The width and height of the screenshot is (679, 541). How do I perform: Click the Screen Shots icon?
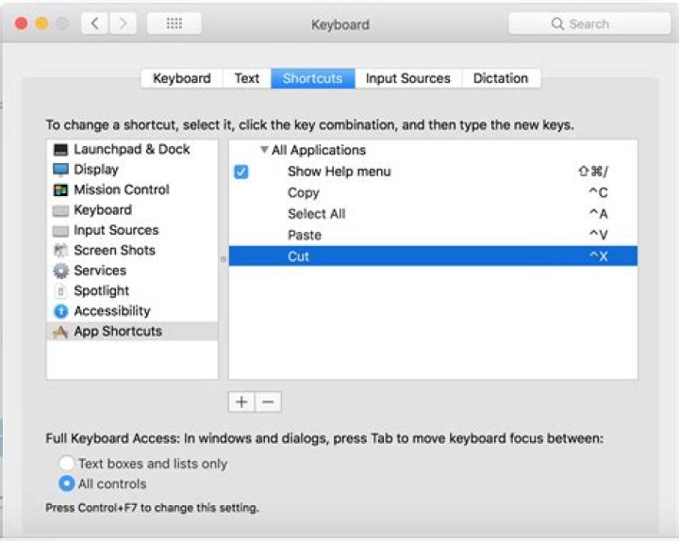pos(60,251)
